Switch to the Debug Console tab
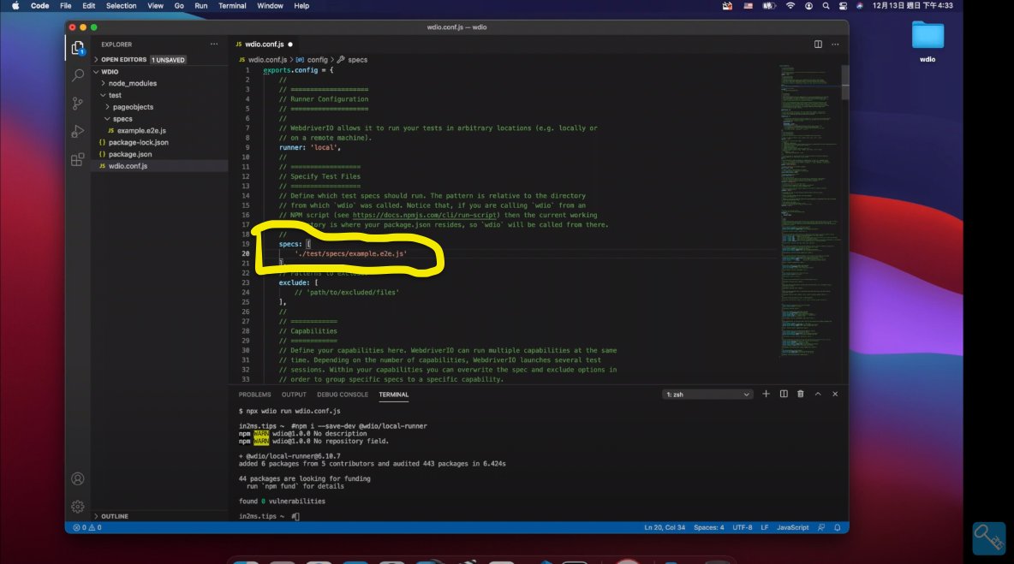Viewport: 1014px width, 564px height. (342, 395)
